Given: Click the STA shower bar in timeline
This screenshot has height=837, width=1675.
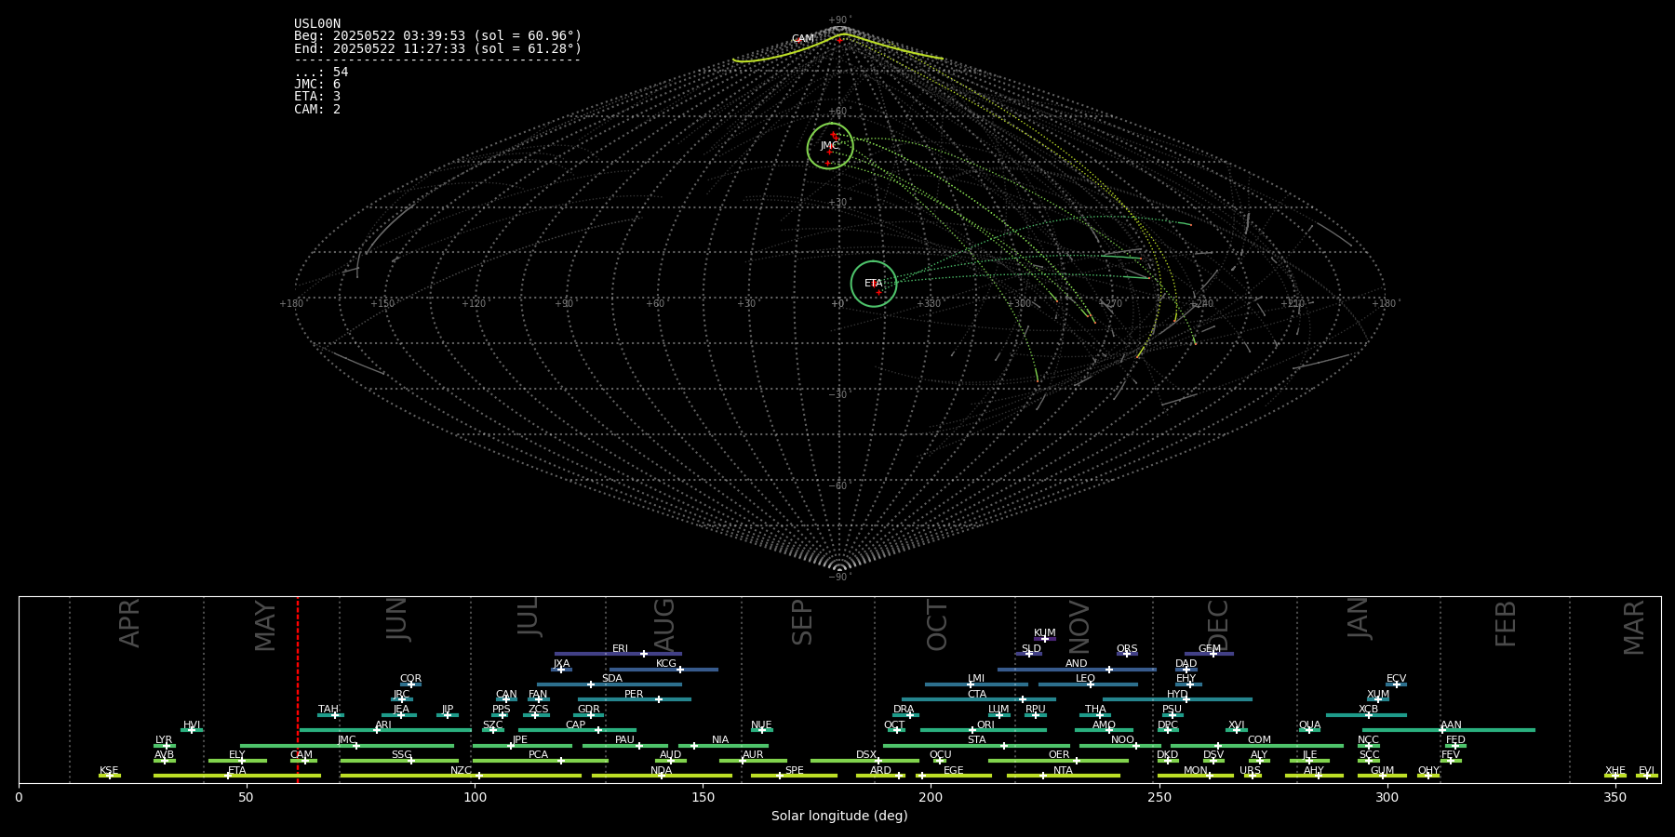Looking at the screenshot, I should (976, 745).
